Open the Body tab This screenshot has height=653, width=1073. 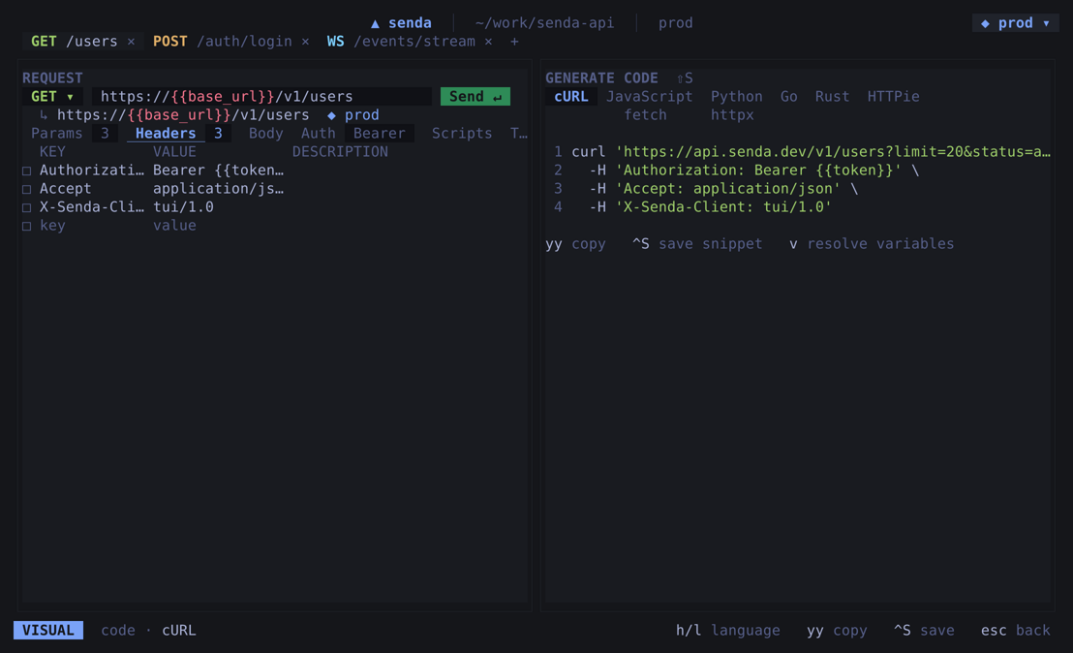click(x=266, y=134)
